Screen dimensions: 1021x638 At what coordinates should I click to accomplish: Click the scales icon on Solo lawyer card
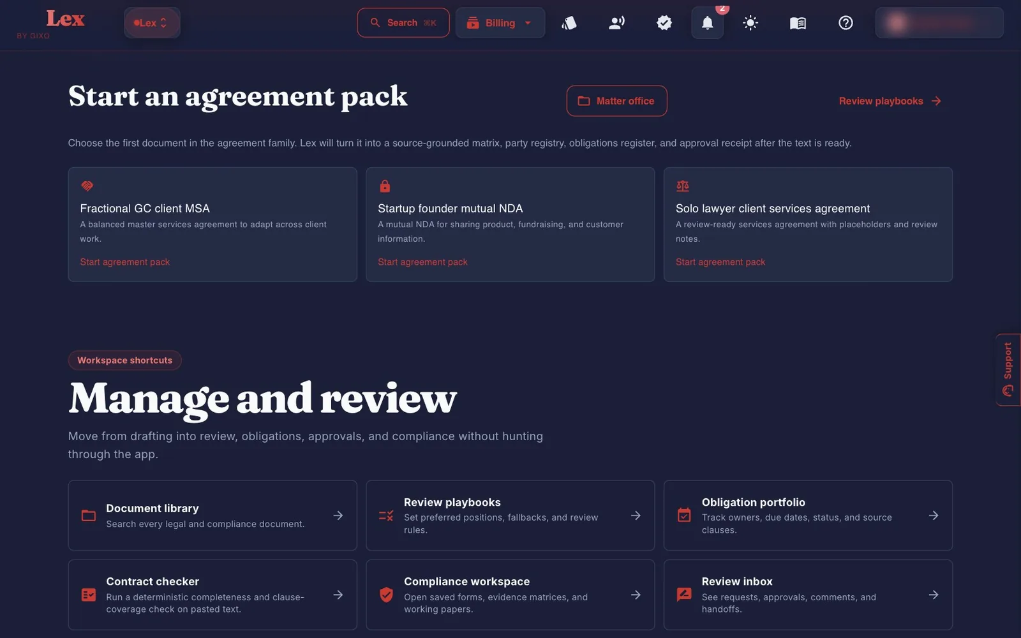pyautogui.click(x=682, y=186)
